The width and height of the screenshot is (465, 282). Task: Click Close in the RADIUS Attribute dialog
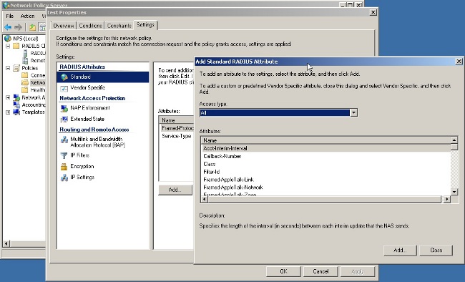tap(436, 251)
